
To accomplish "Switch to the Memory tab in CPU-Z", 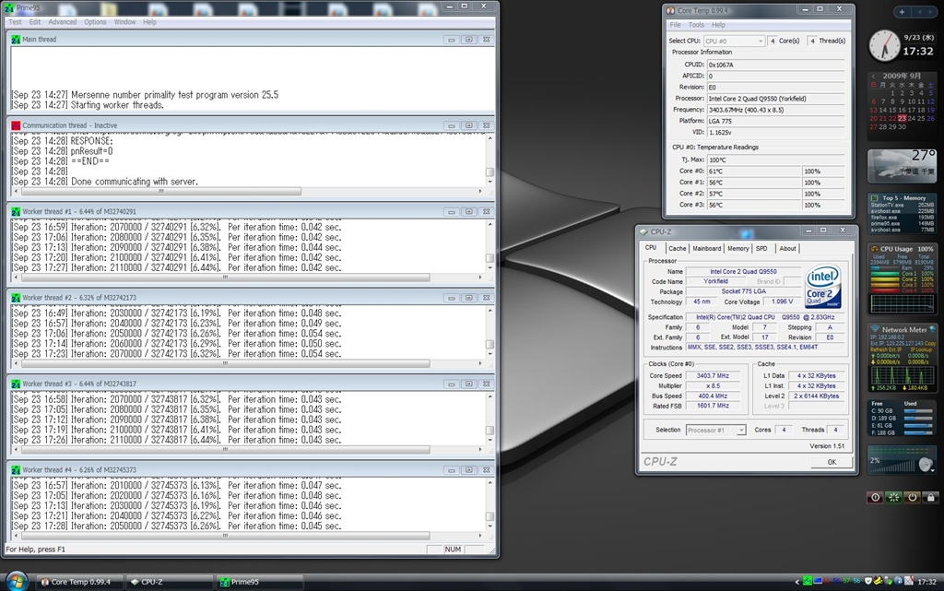I will pos(737,248).
